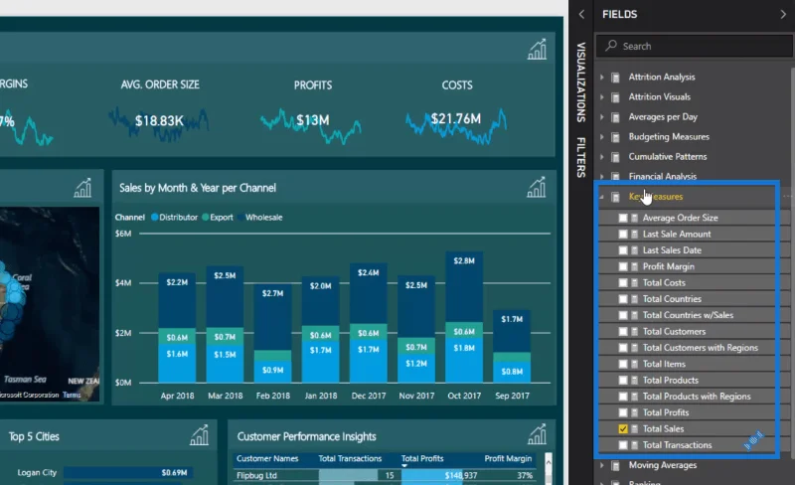Expand the Cumulative Patterns table
This screenshot has width=795, height=485.
(x=602, y=157)
